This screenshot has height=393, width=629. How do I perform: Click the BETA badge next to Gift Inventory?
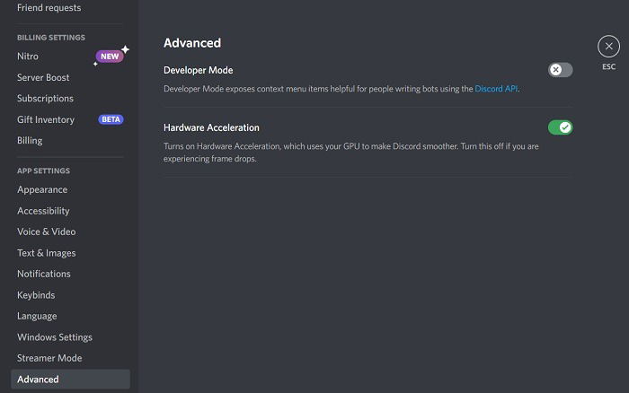pyautogui.click(x=111, y=119)
